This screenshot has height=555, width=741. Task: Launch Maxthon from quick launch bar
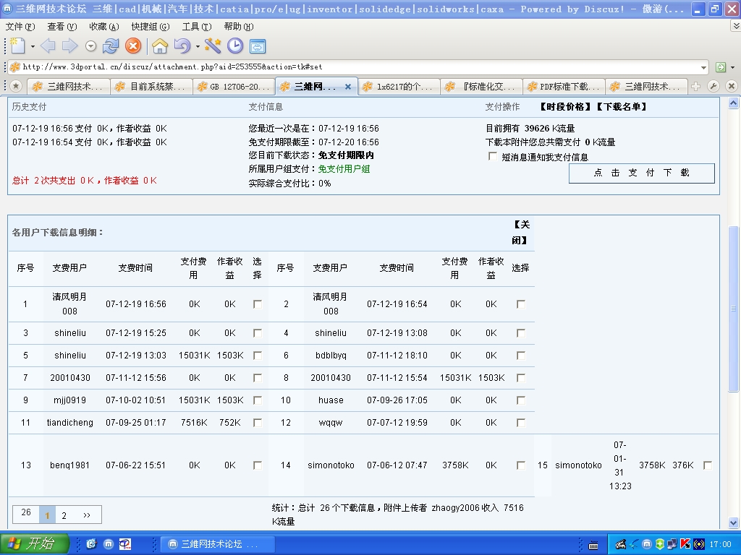109,543
